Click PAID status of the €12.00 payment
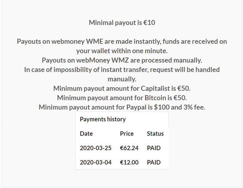This screenshot has width=243, height=188. pos(154,162)
